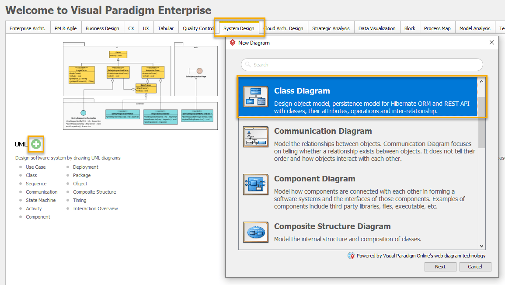Viewport: 505px width, 285px height.
Task: Click the Sequence link under UML
Action: pos(35,183)
